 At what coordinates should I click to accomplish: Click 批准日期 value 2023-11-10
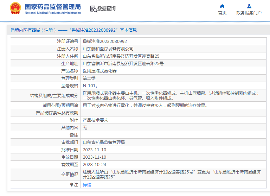[x=94, y=150]
